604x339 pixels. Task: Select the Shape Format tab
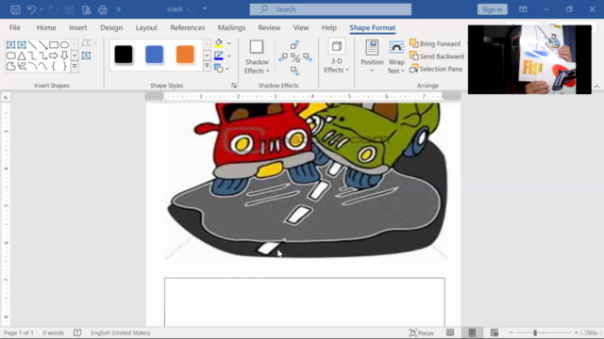(x=373, y=27)
